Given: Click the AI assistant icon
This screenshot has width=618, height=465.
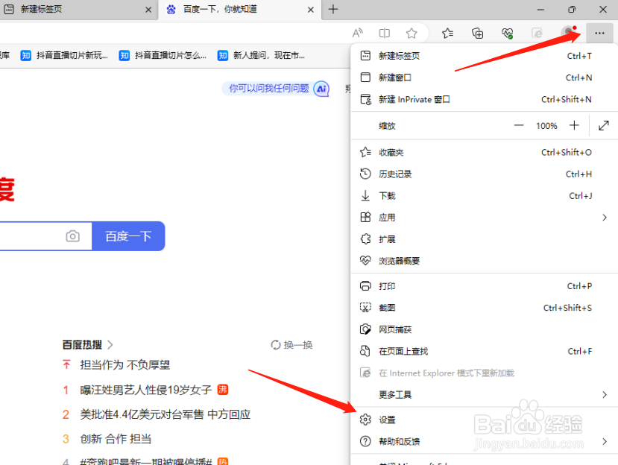Looking at the screenshot, I should 321,89.
